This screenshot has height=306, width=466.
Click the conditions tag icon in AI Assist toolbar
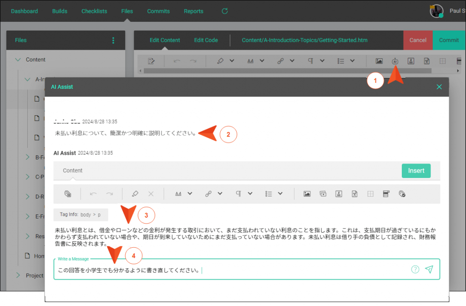(x=402, y=194)
